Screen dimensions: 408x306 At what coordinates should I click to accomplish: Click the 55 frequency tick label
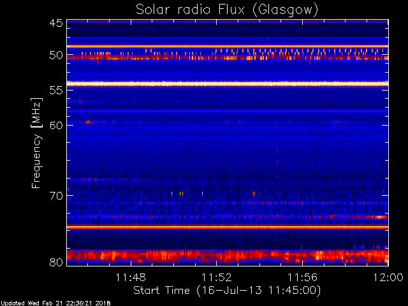point(56,91)
